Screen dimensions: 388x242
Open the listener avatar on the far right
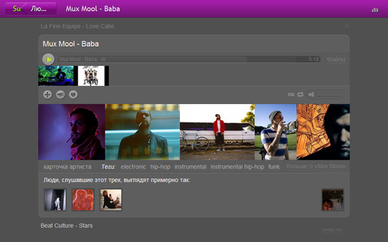(x=333, y=200)
